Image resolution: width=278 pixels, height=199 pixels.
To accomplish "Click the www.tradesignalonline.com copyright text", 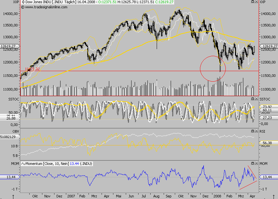I will (44, 7).
